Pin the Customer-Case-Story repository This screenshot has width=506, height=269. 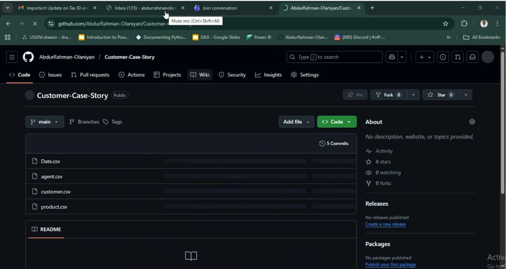tap(355, 94)
